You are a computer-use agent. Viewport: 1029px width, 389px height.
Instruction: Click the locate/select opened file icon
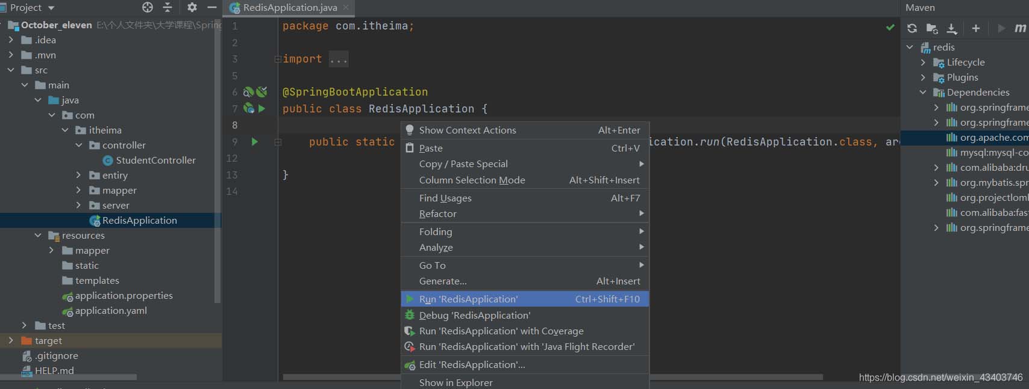[x=148, y=7]
